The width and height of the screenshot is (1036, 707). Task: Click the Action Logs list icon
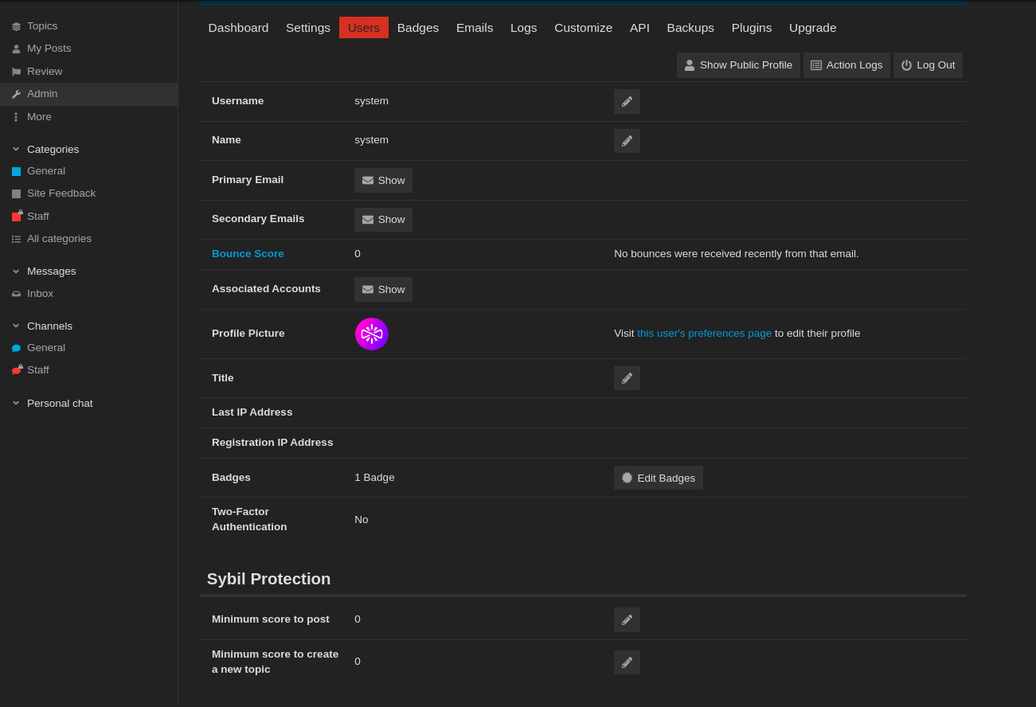815,65
